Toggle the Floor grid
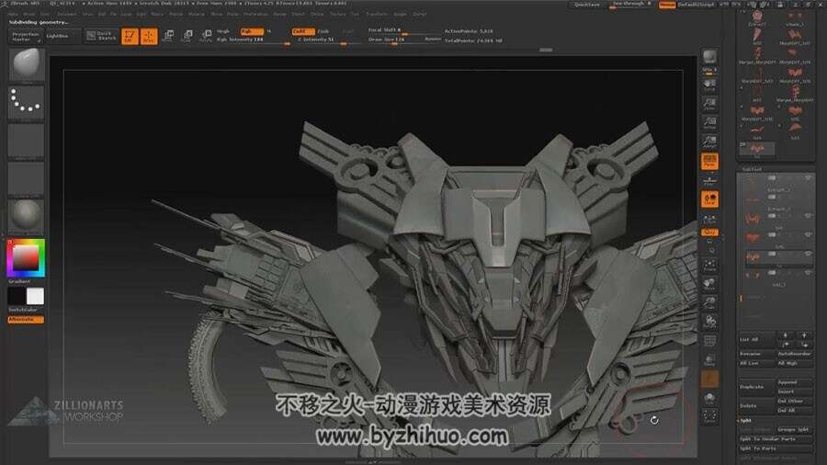The width and height of the screenshot is (827, 465). (709, 180)
